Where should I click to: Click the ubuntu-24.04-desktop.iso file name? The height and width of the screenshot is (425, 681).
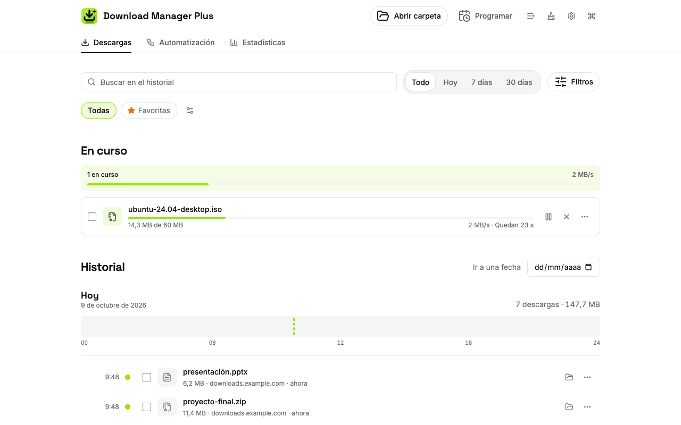click(175, 209)
